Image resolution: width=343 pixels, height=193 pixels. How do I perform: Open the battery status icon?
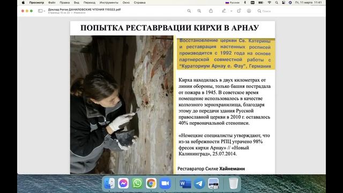[x=261, y=3]
